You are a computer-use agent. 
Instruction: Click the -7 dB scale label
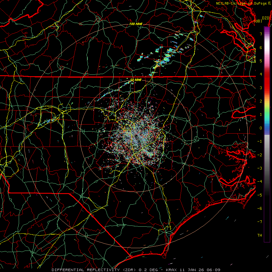[x=260, y=222]
